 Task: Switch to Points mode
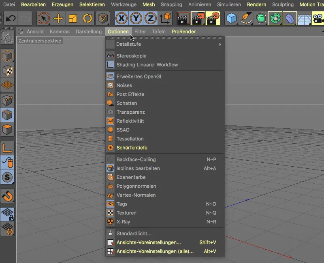[x=7, y=100]
